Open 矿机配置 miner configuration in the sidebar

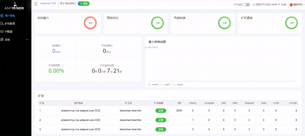[10, 24]
